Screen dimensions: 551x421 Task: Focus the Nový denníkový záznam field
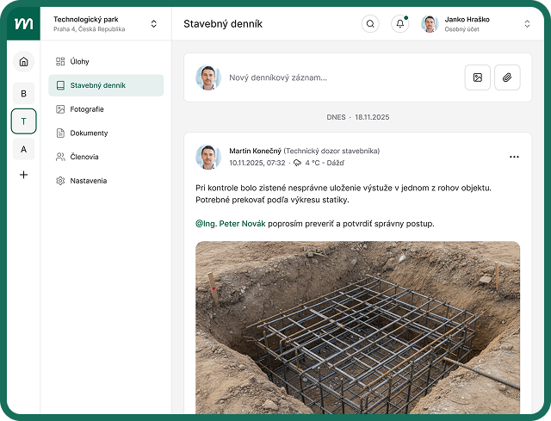point(343,77)
